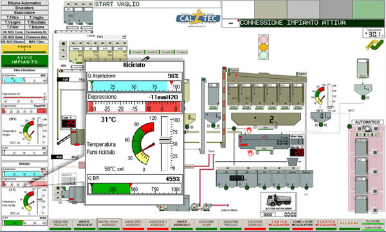Image resolution: width=386 pixels, height=232 pixels.
Task: Toggle the Bitume Automatico button
Action: point(24,3)
